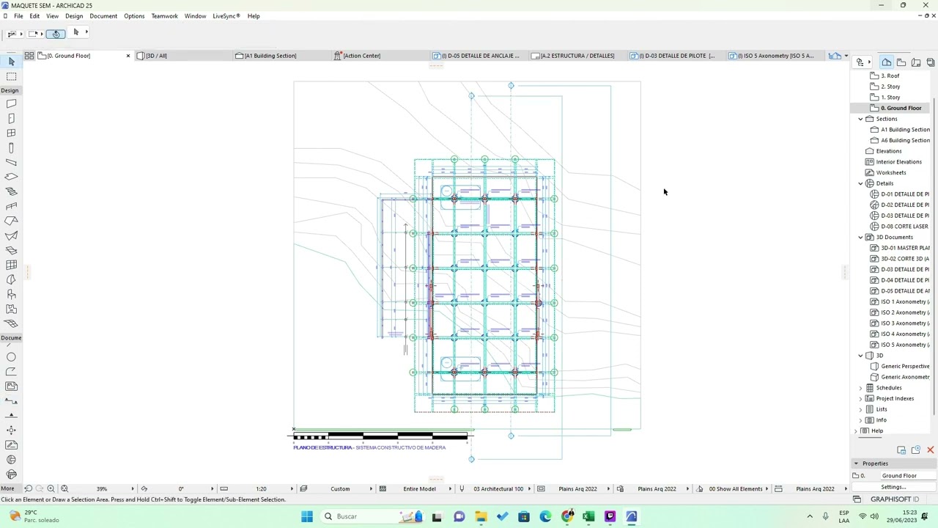Select the Door tool
This screenshot has height=528, width=938.
11,119
